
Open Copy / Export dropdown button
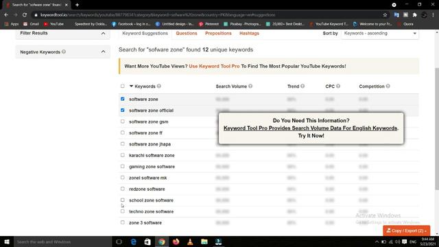[x=406, y=231]
